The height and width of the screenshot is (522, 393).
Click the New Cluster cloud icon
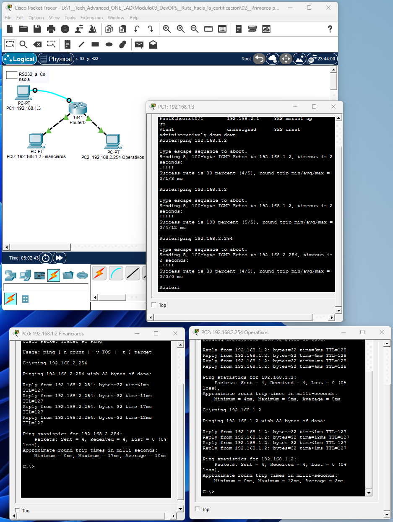(x=272, y=59)
